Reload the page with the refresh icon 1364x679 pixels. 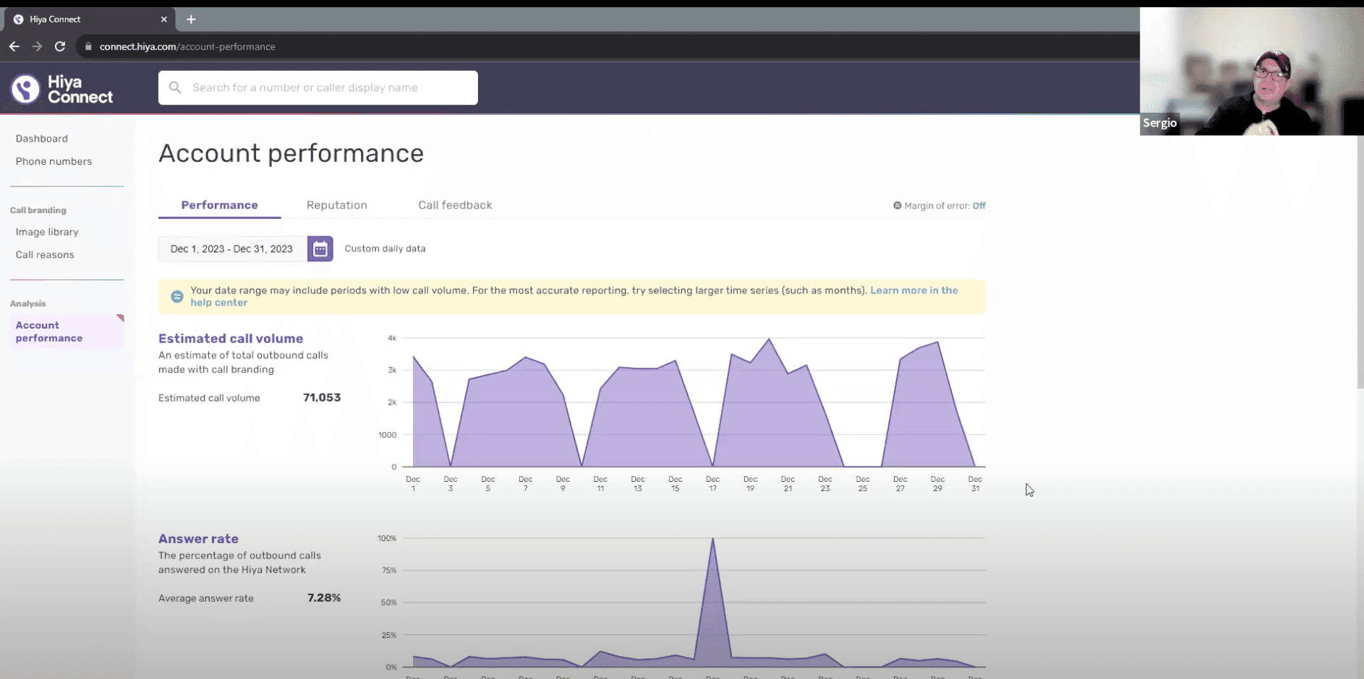[60, 46]
